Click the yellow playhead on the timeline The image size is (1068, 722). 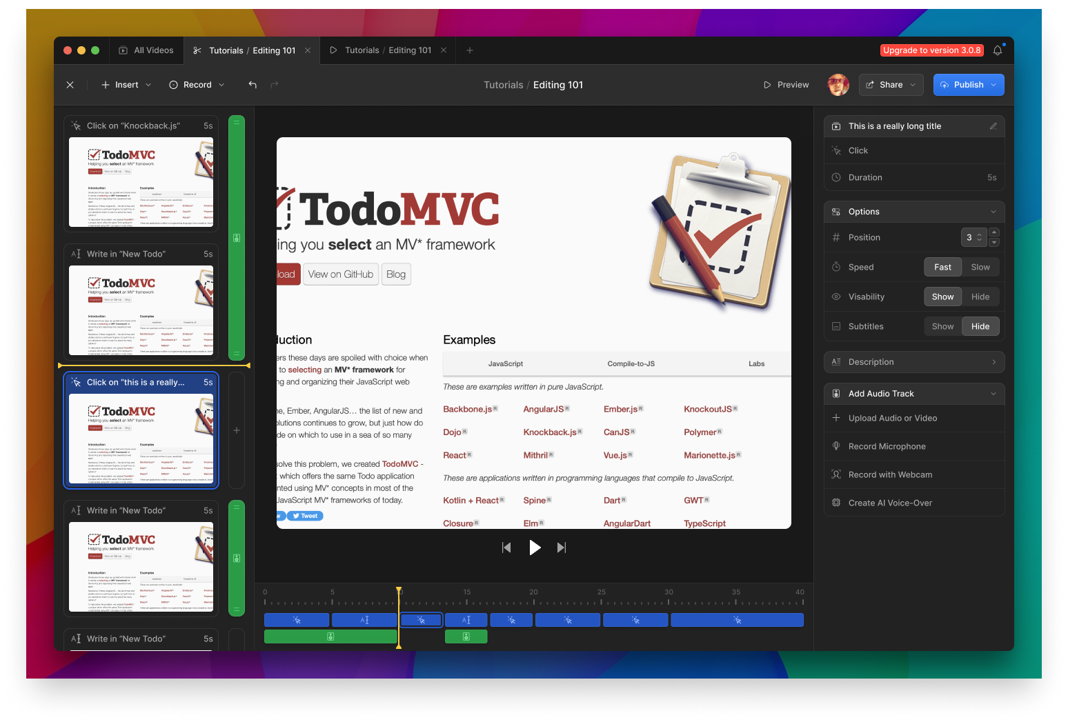pos(399,617)
